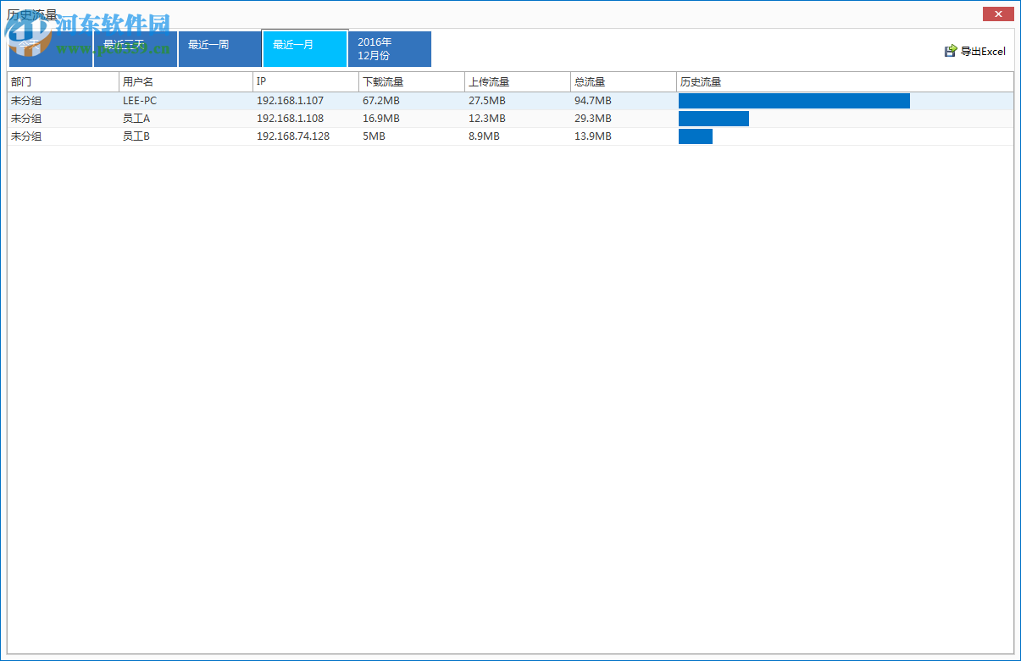1021x661 pixels.
Task: Click the traffic bar for LEE-PC
Action: [794, 101]
